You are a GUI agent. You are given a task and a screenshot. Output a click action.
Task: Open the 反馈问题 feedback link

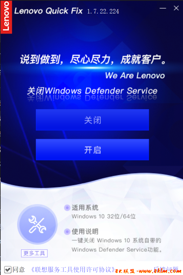(166, 268)
